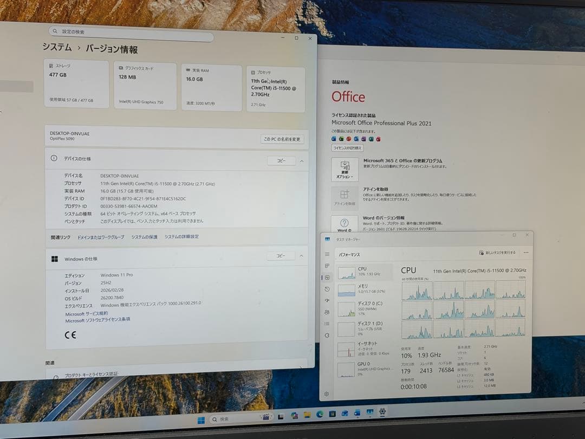Click disabled アドインを取得 button
The image size is (585, 439).
tap(344, 198)
